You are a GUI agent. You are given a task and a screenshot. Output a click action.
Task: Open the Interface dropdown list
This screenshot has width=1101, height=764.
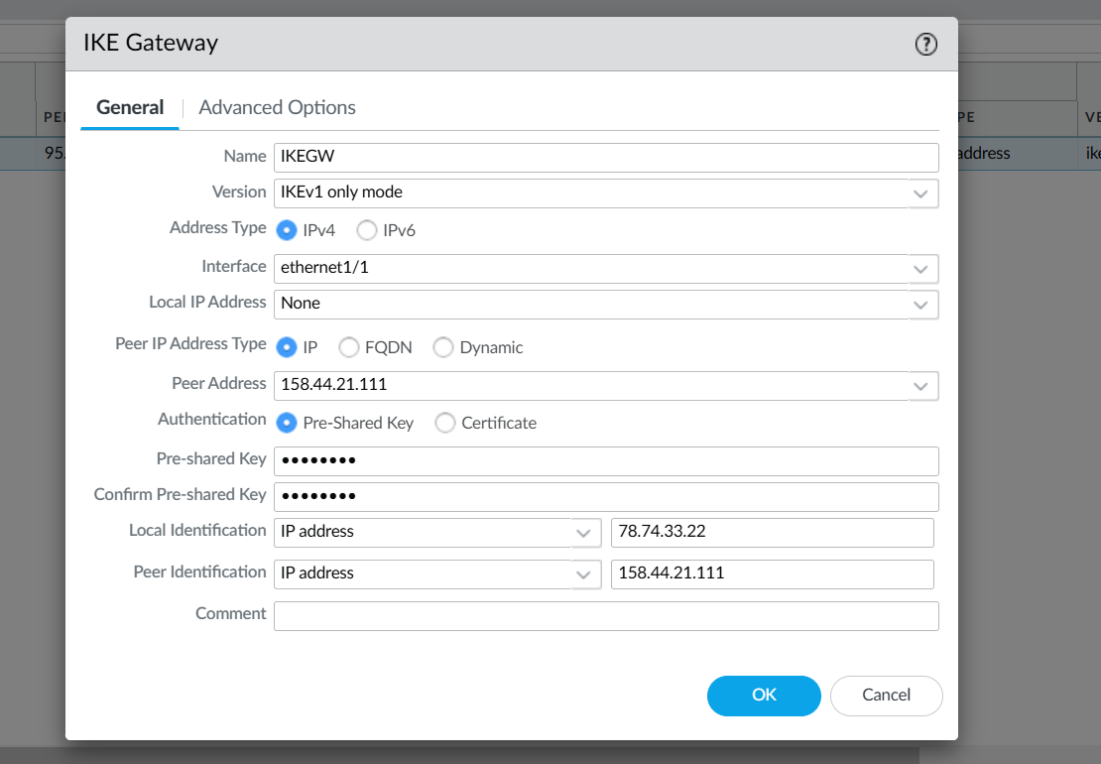[x=921, y=268]
